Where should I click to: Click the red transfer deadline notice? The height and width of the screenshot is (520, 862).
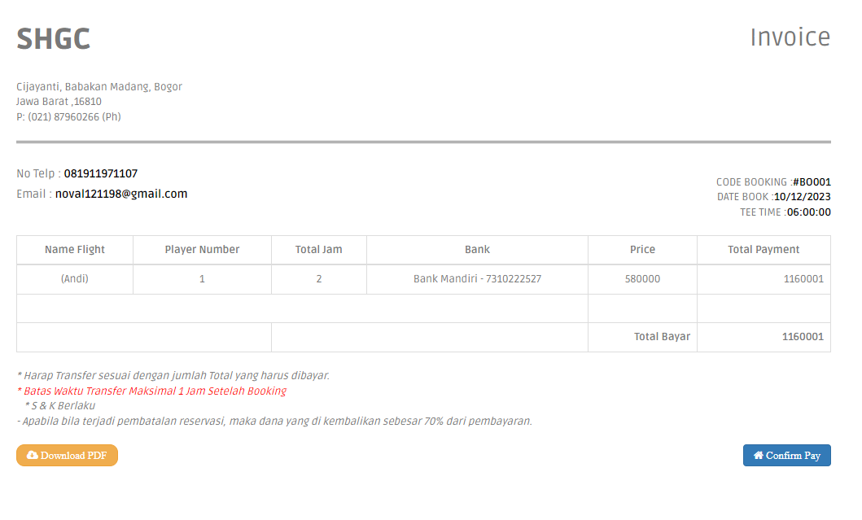[x=151, y=391]
